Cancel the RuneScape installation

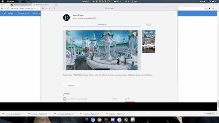click(149, 25)
